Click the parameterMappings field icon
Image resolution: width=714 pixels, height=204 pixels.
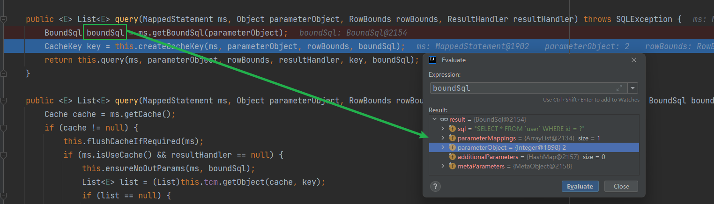452,138
